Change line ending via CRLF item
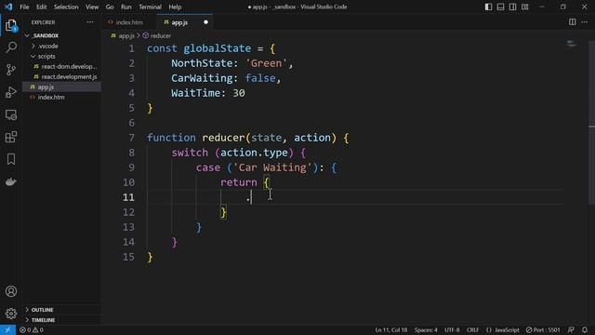This screenshot has height=335, width=595. pos(472,329)
